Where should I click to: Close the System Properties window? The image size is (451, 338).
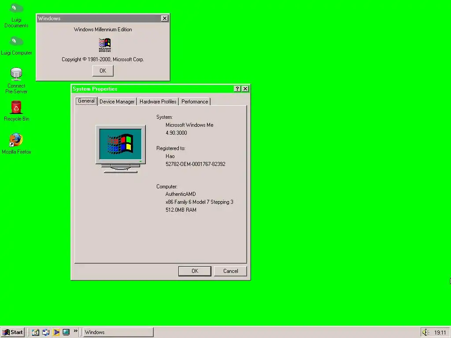point(245,89)
